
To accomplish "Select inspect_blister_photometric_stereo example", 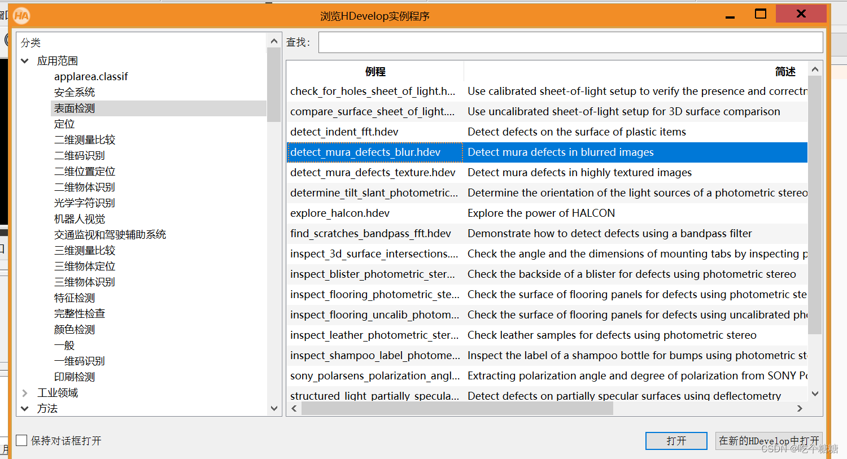I will [373, 274].
